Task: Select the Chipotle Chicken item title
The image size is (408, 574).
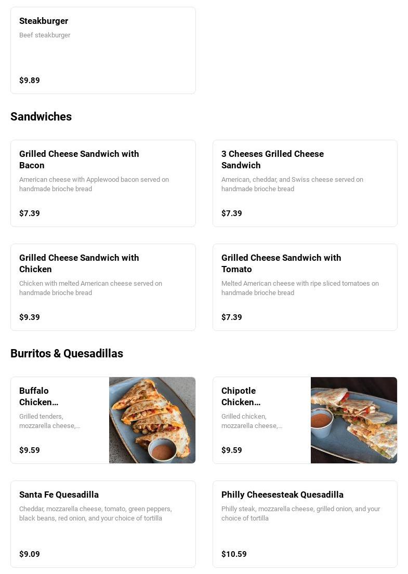Action: click(x=241, y=396)
